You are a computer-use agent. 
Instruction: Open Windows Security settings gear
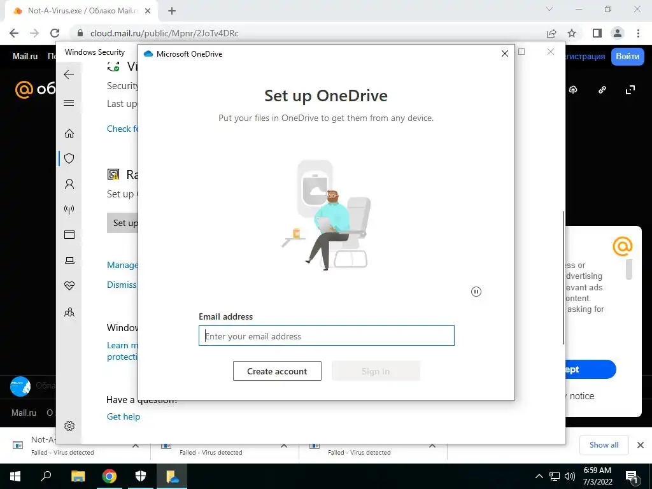(x=69, y=426)
